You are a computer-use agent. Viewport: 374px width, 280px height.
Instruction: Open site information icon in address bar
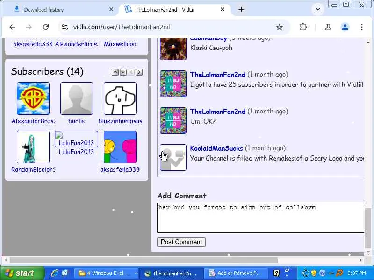(65, 27)
